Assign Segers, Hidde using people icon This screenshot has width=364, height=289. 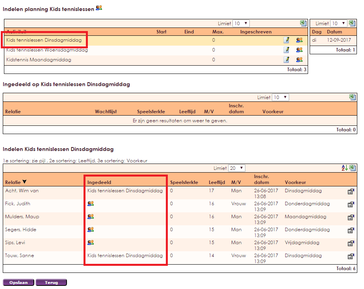(91, 230)
